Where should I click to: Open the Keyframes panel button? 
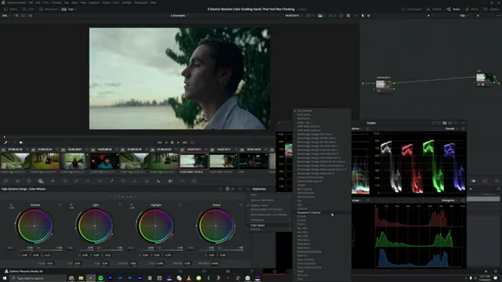[x=259, y=189]
